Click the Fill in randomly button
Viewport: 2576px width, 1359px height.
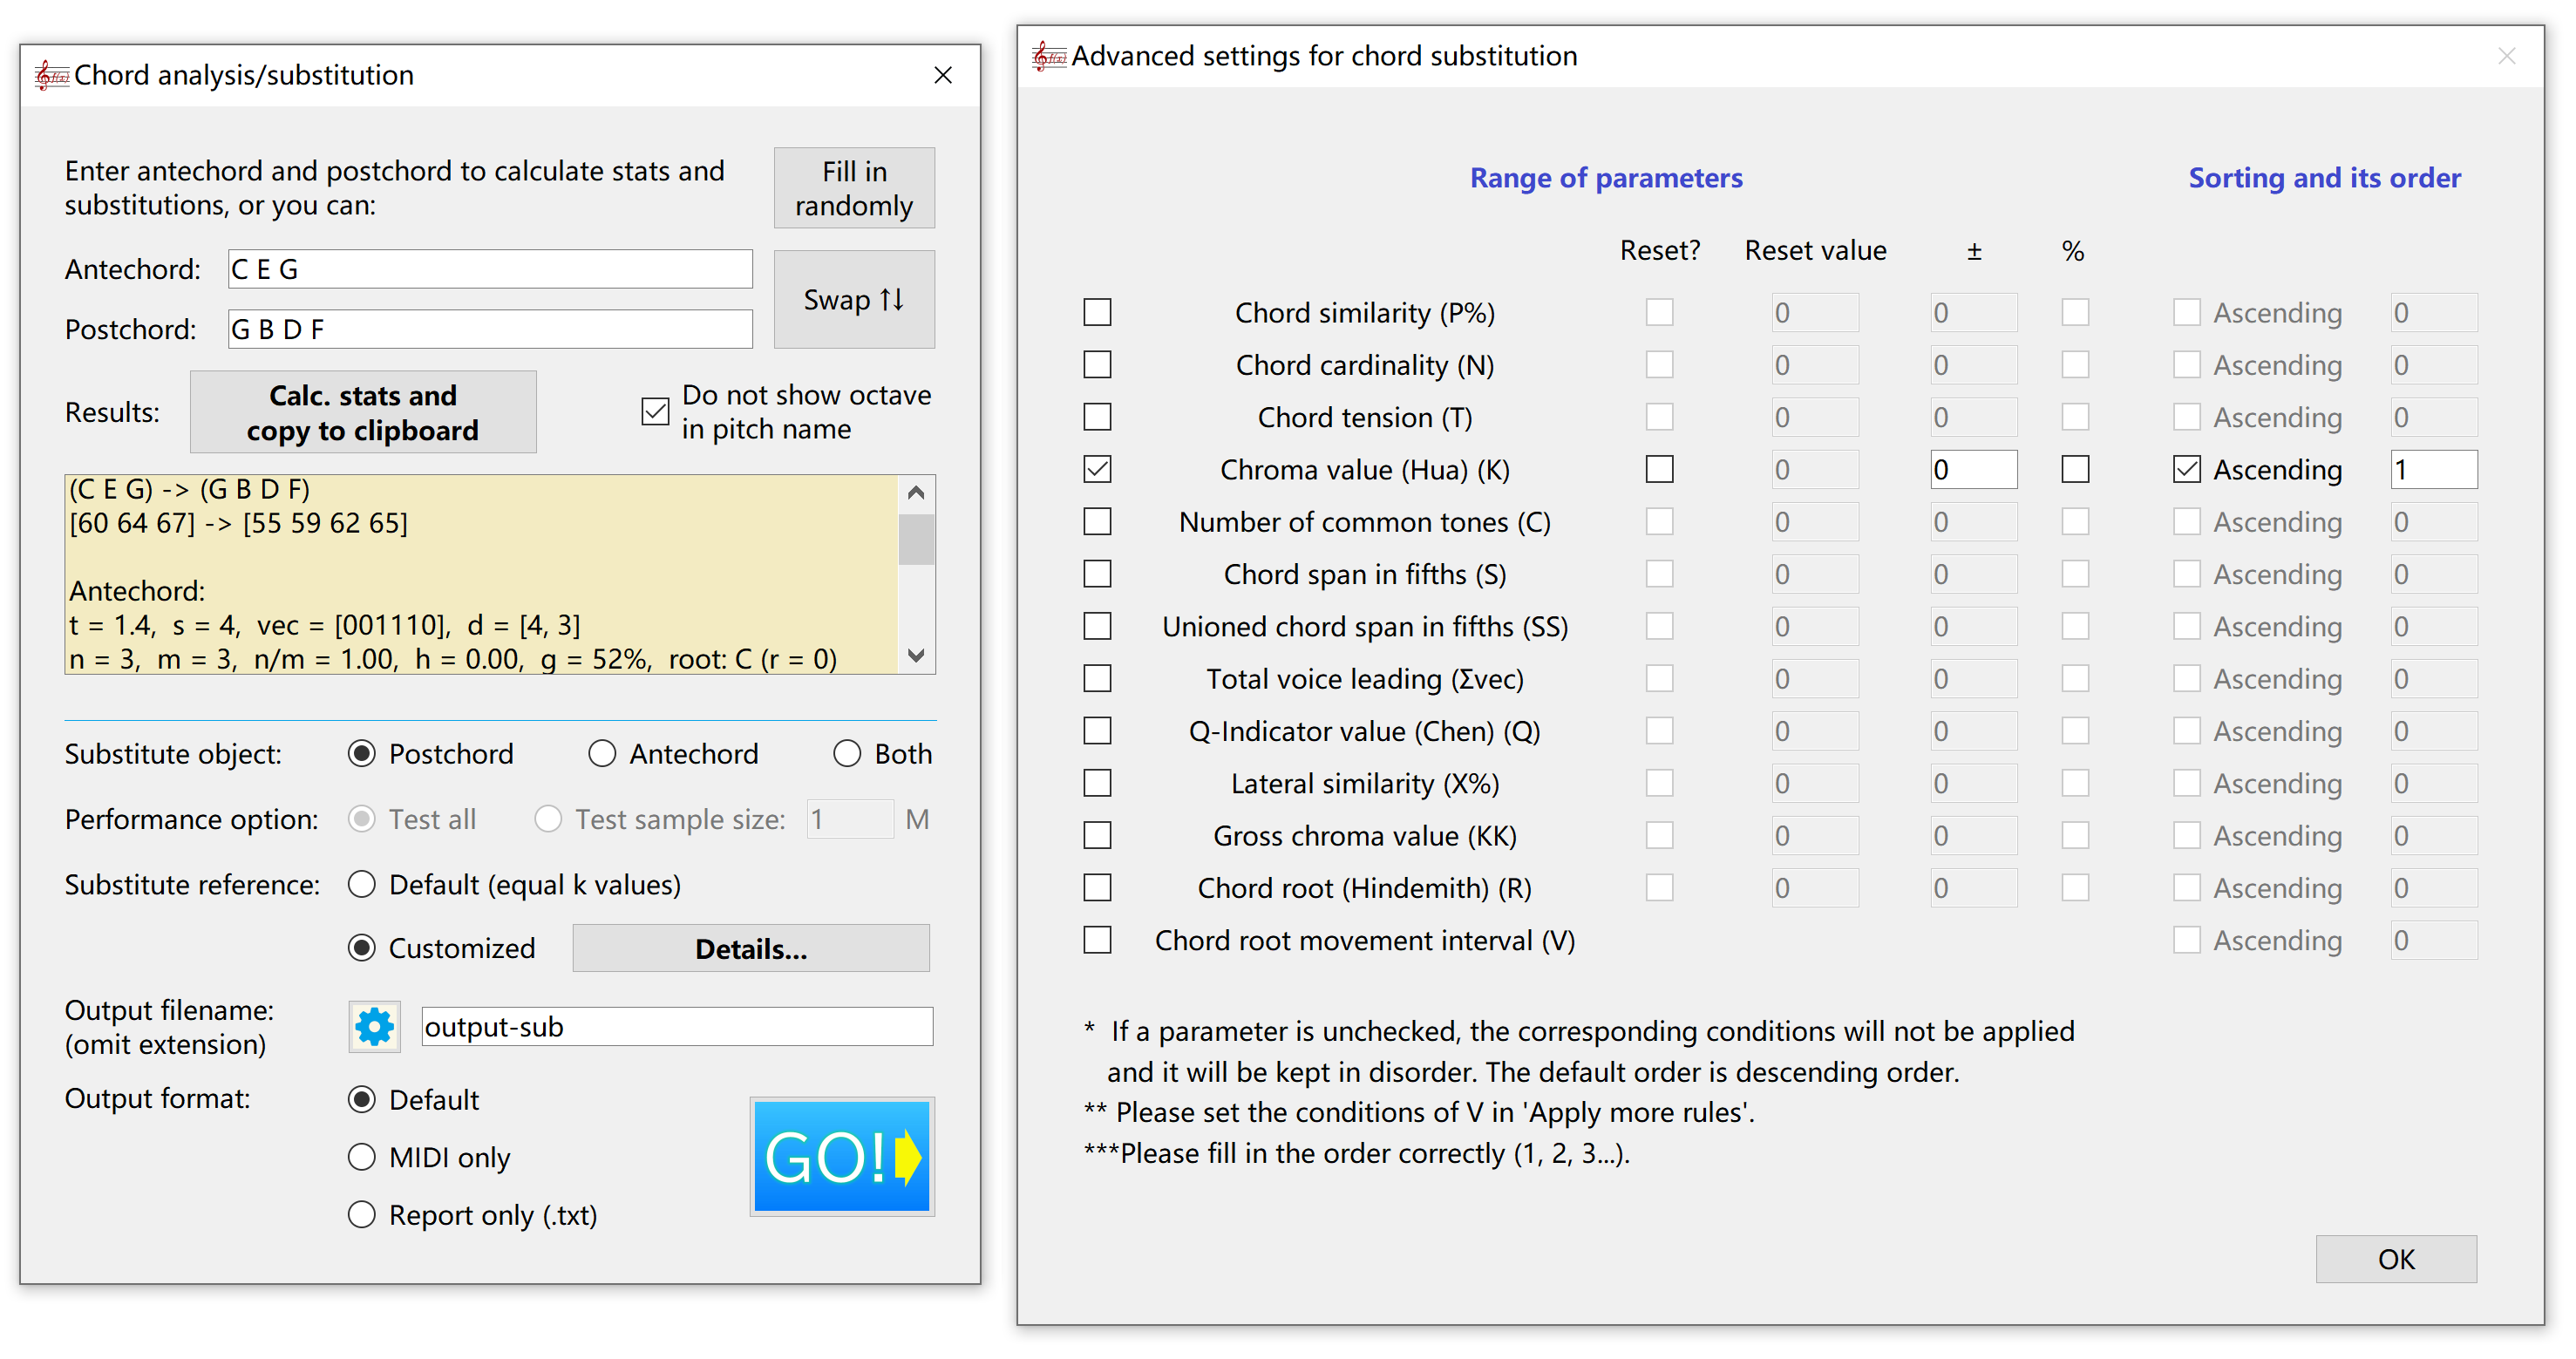tap(854, 188)
